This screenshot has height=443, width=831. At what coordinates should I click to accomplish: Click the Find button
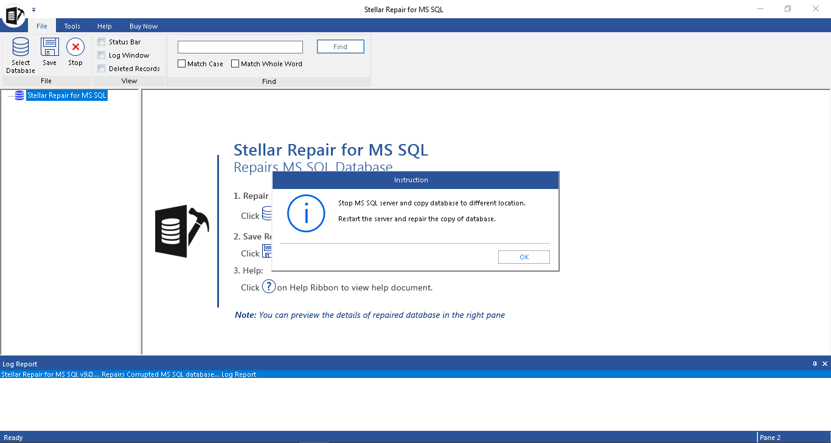tap(340, 46)
